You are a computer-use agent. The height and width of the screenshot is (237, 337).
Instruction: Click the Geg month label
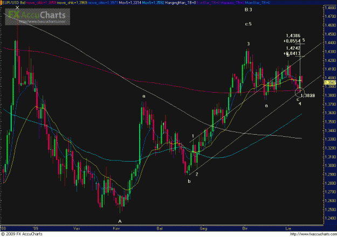point(203,228)
